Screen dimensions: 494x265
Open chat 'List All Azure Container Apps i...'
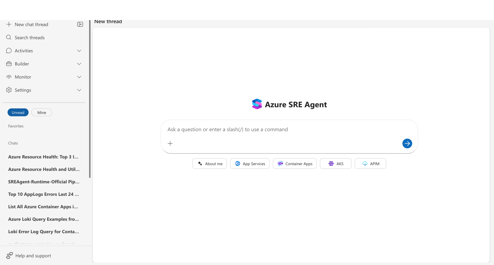click(x=44, y=207)
